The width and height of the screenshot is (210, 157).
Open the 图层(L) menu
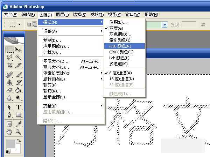point(62,15)
